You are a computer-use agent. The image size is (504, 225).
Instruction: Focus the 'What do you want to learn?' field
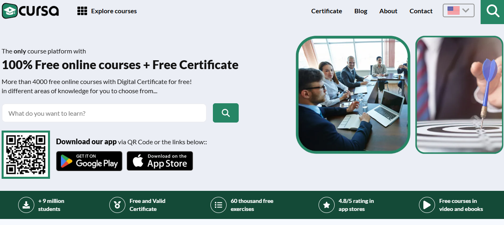pyautogui.click(x=104, y=113)
